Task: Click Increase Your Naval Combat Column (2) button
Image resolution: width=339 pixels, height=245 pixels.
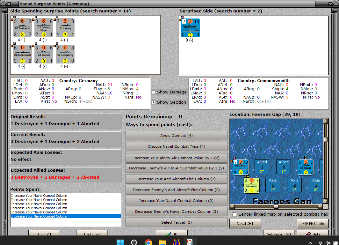Action: point(177,201)
